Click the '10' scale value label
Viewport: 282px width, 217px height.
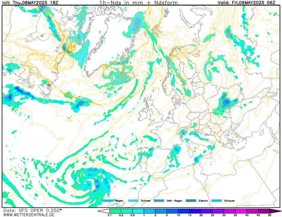178,215
